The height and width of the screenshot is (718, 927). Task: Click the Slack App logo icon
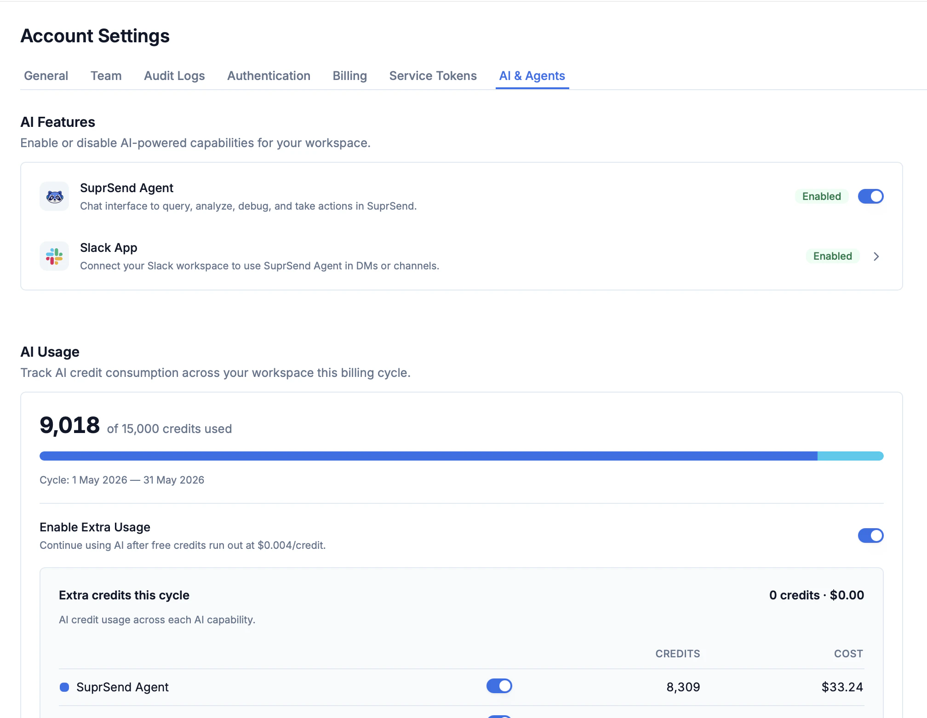click(x=54, y=256)
